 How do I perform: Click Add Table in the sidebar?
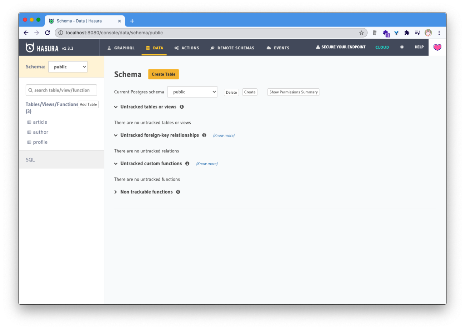88,104
